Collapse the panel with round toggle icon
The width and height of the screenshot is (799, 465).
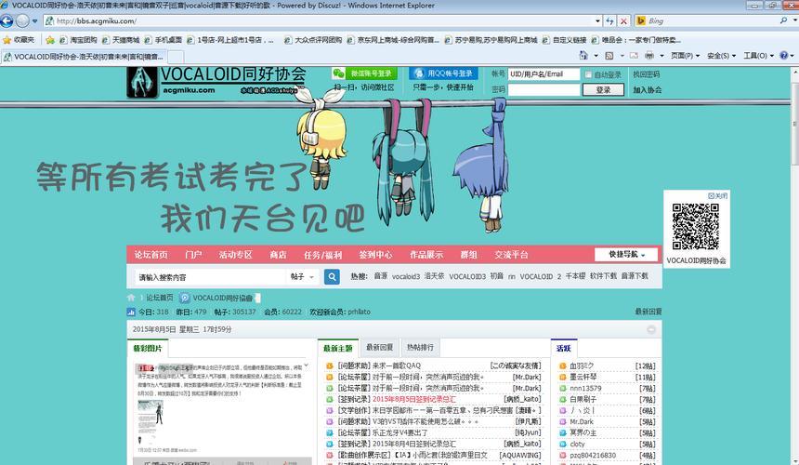[x=651, y=330]
